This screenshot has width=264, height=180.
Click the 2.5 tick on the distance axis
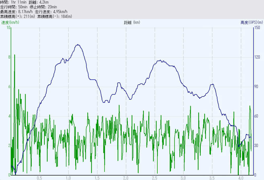point(155,178)
